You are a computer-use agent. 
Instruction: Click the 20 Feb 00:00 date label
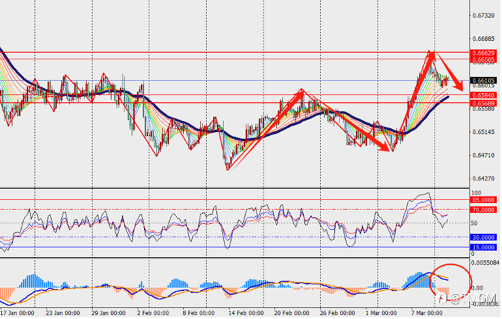pyautogui.click(x=291, y=313)
